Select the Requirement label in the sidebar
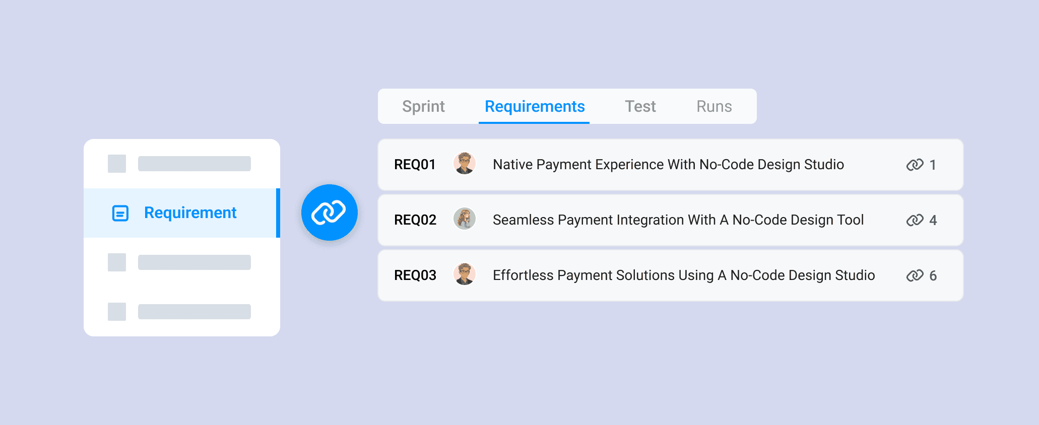The width and height of the screenshot is (1039, 425). click(190, 212)
